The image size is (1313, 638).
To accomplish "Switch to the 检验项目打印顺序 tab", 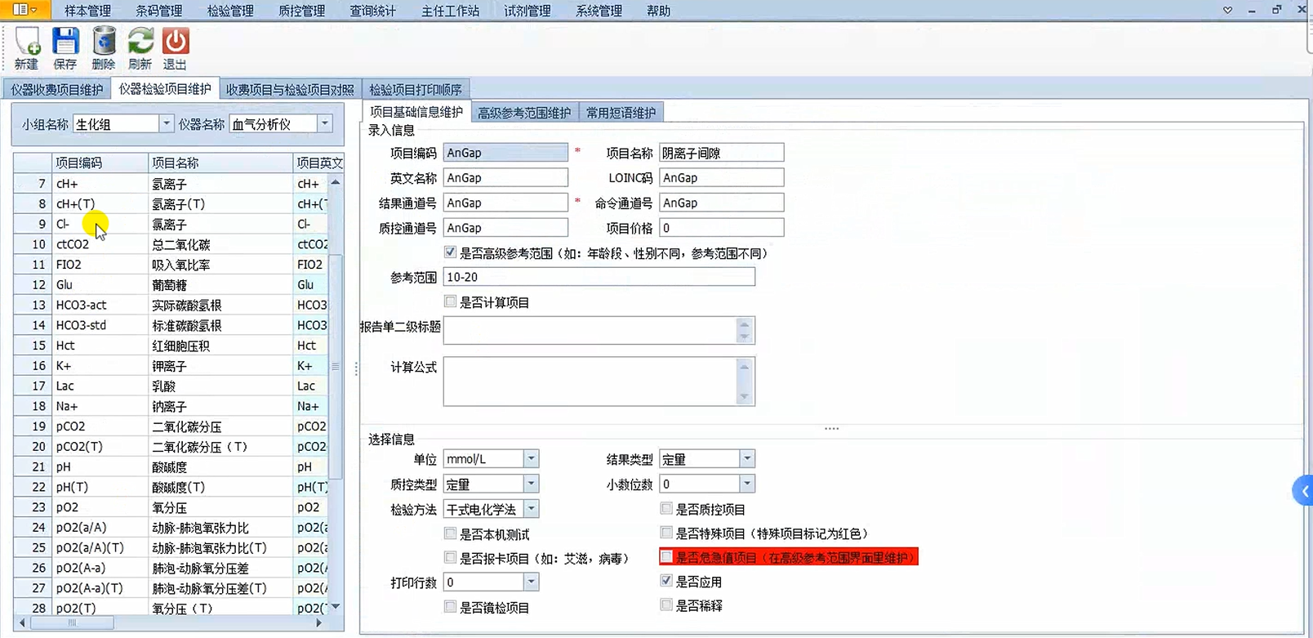I will [416, 89].
